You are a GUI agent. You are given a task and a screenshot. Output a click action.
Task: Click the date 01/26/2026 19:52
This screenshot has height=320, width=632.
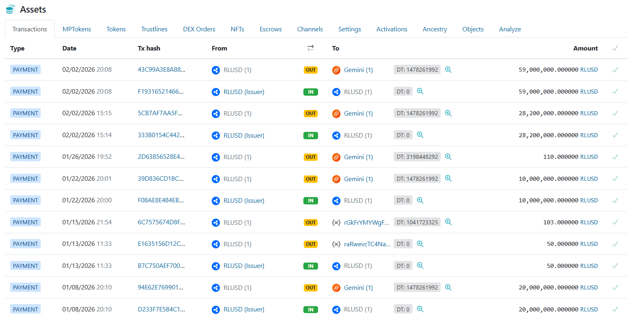tap(87, 157)
